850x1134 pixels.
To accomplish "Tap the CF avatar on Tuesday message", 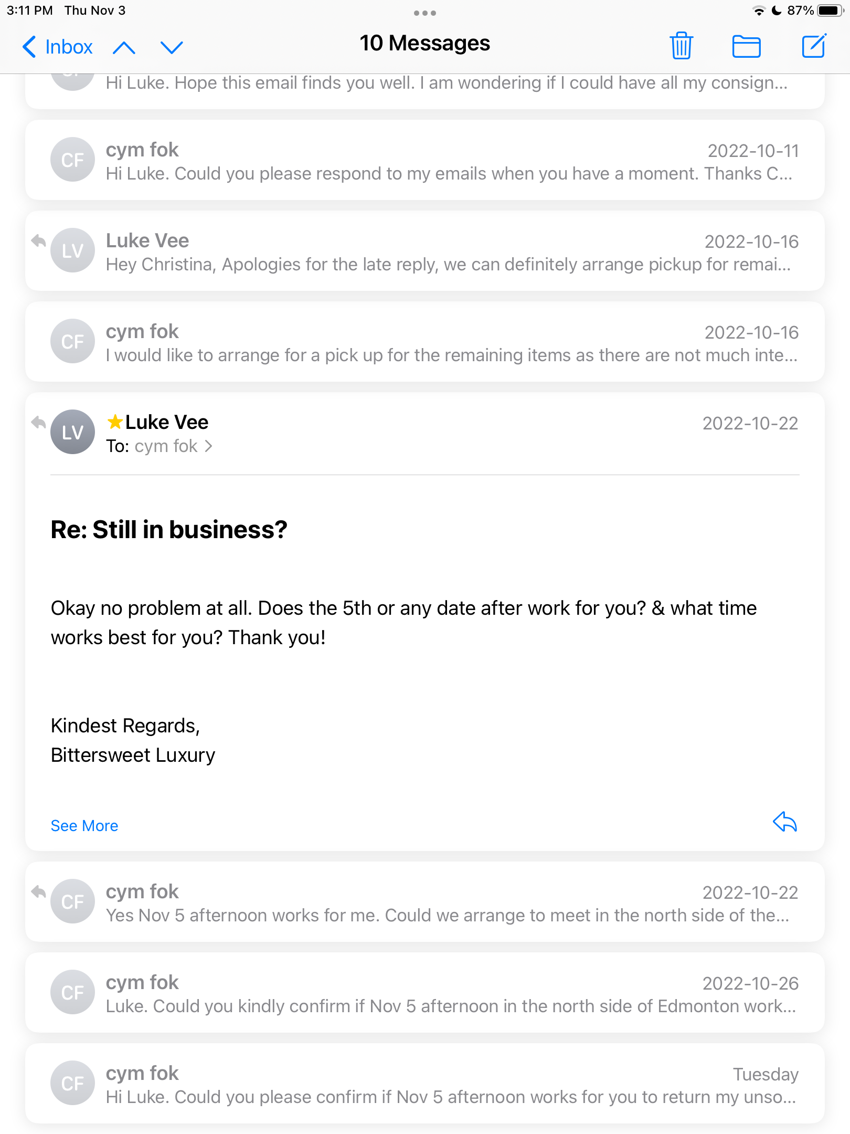I will pos(72,1083).
